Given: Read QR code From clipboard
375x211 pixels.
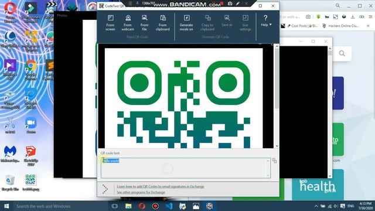Looking at the screenshot, I should click(x=163, y=23).
